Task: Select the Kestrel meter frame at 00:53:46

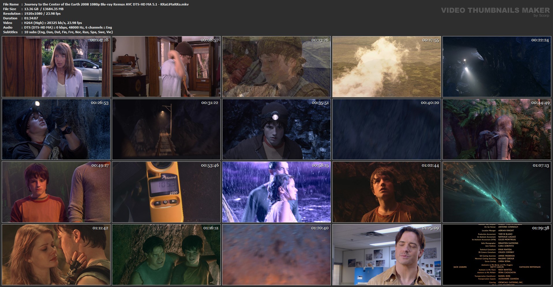Action: (166, 192)
